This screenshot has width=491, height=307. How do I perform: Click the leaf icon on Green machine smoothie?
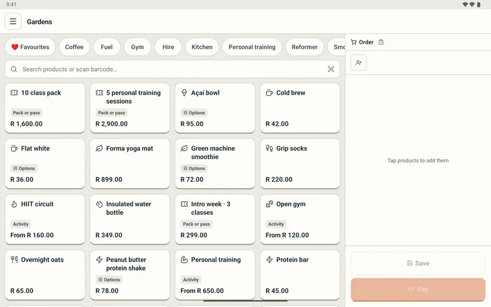point(184,148)
